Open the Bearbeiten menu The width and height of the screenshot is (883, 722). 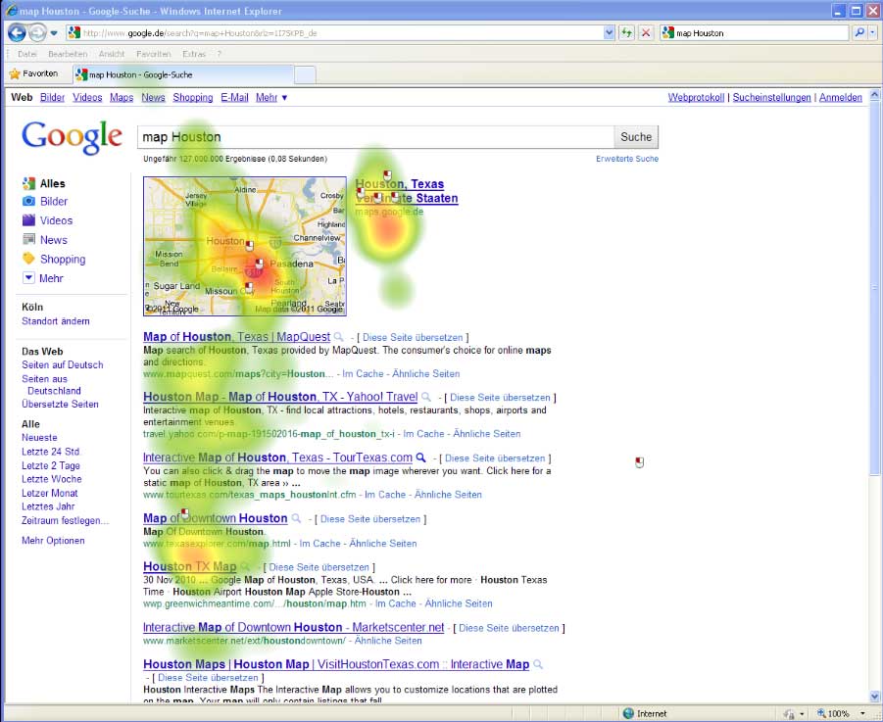click(x=68, y=54)
